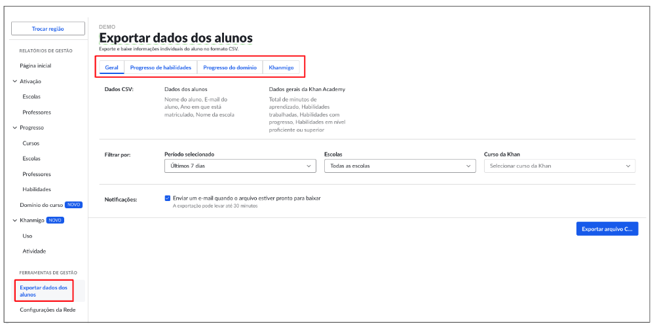
Task: Click the Dados dos alunos column title
Action: click(x=186, y=90)
